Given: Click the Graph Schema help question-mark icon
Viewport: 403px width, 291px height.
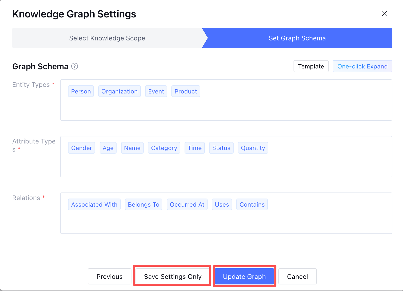Looking at the screenshot, I should click(75, 66).
